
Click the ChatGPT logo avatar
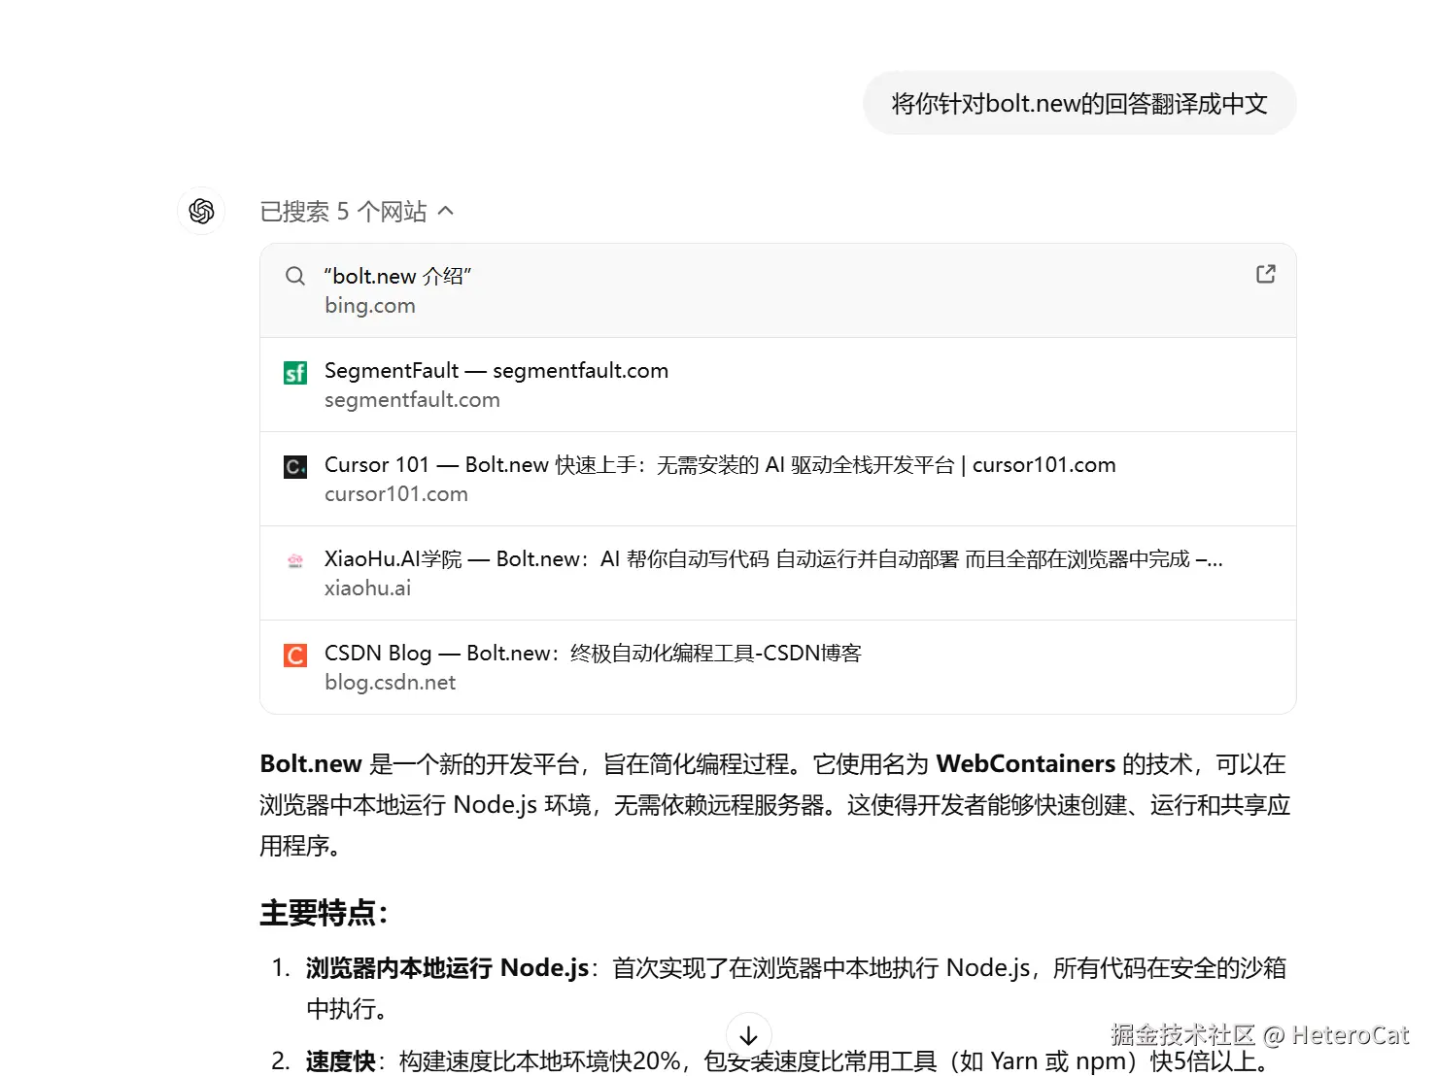[x=201, y=211]
